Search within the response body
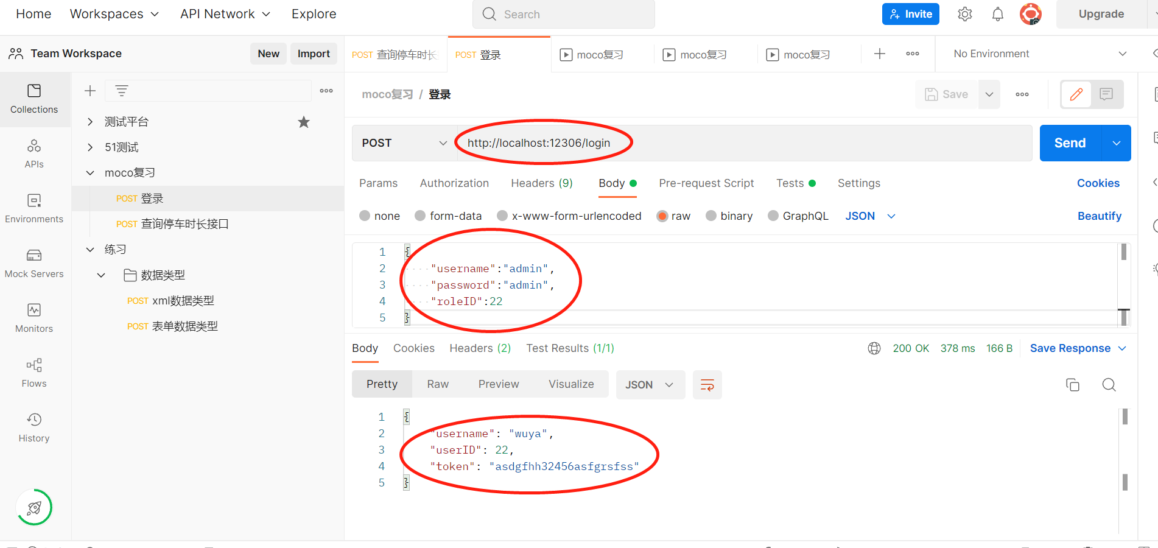The image size is (1158, 548). click(x=1109, y=385)
